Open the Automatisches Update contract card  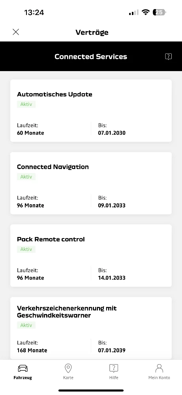(x=91, y=111)
